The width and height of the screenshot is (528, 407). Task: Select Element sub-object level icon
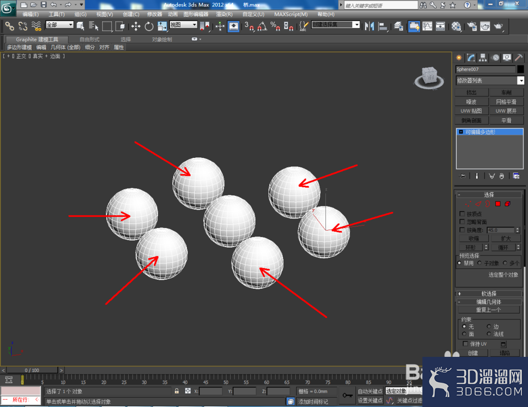click(507, 204)
